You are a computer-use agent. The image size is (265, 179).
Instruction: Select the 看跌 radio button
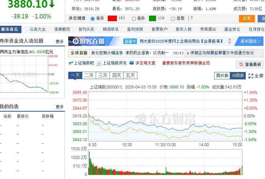tap(134, 18)
